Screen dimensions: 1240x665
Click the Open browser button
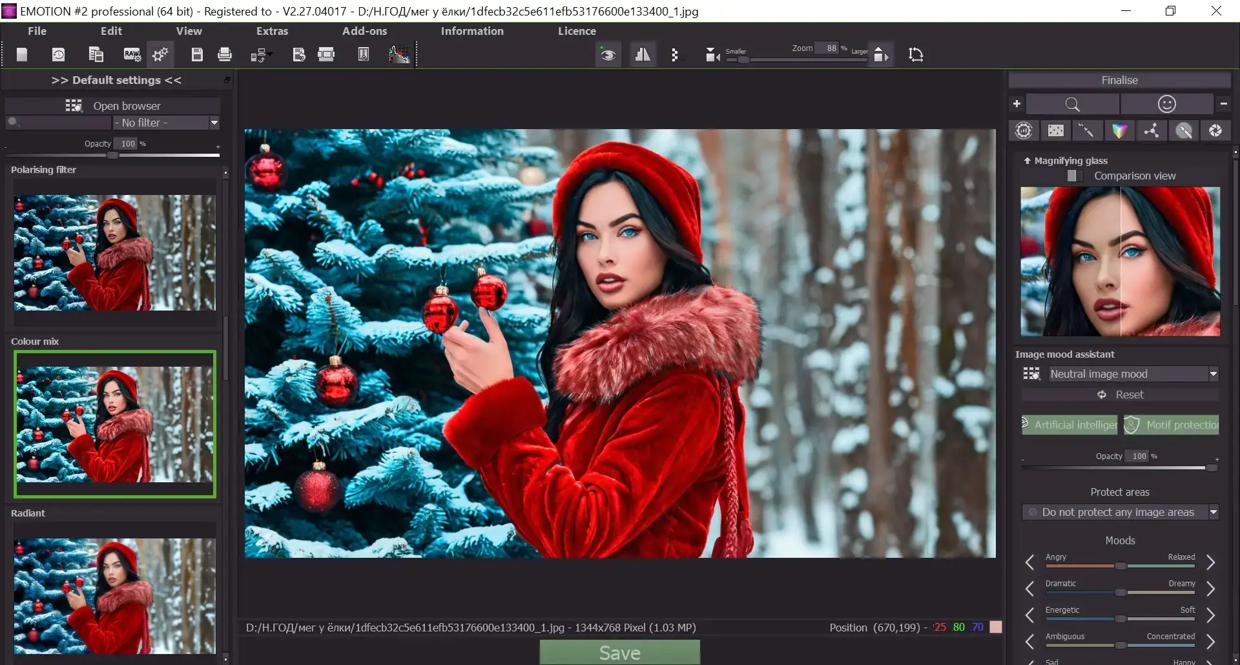pos(113,106)
